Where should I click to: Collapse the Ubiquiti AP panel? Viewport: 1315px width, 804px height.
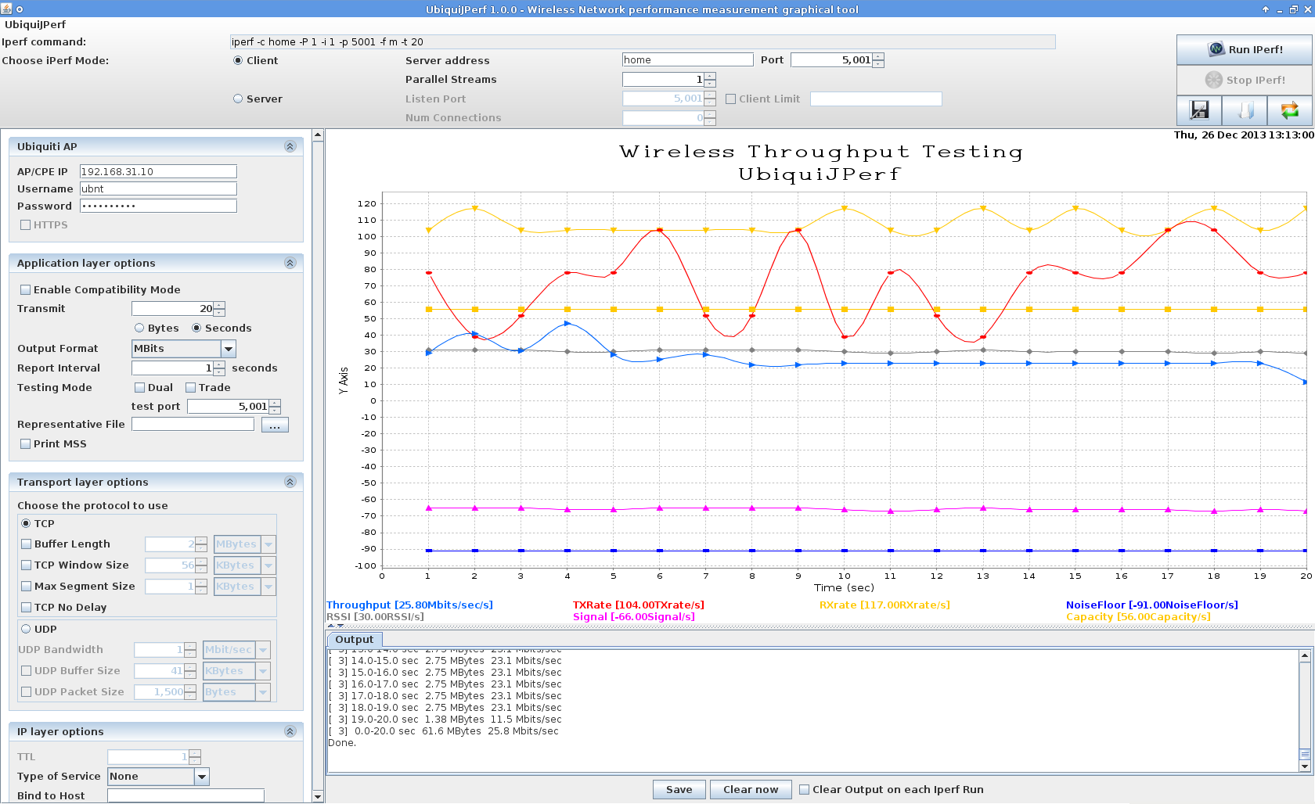point(290,146)
